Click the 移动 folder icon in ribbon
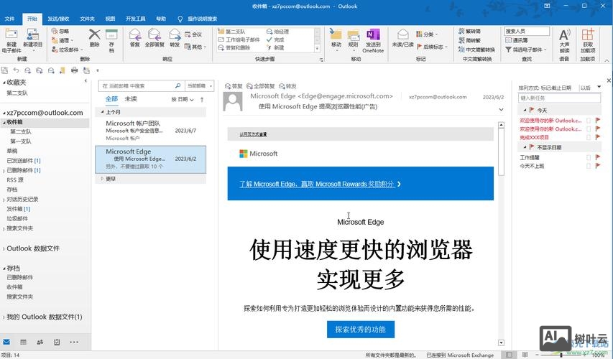Image resolution: width=613 pixels, height=359 pixels. click(336, 34)
